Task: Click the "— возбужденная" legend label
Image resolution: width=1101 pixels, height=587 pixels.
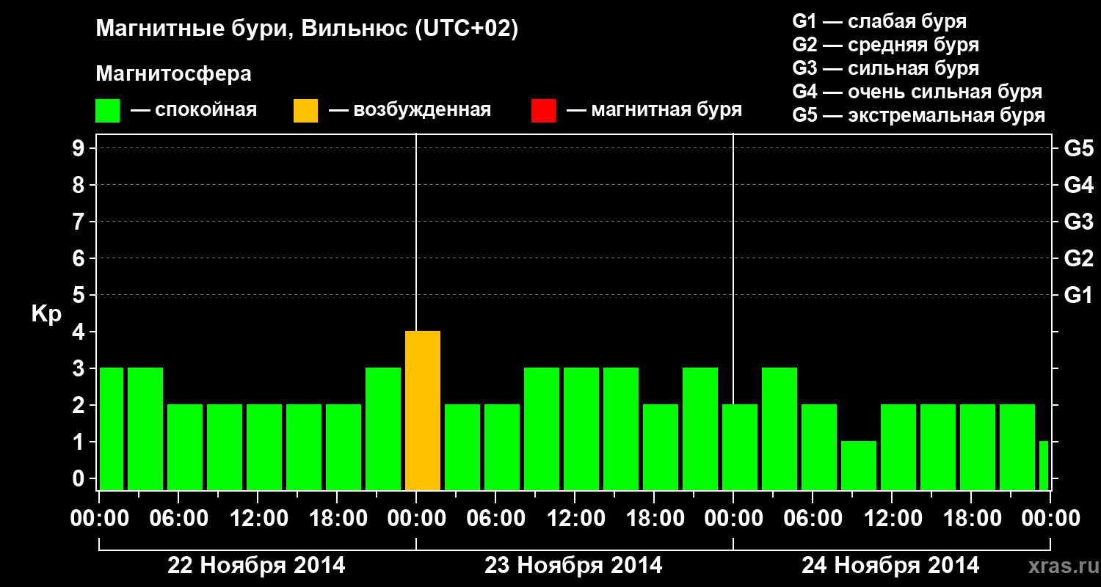Action: 410,111
